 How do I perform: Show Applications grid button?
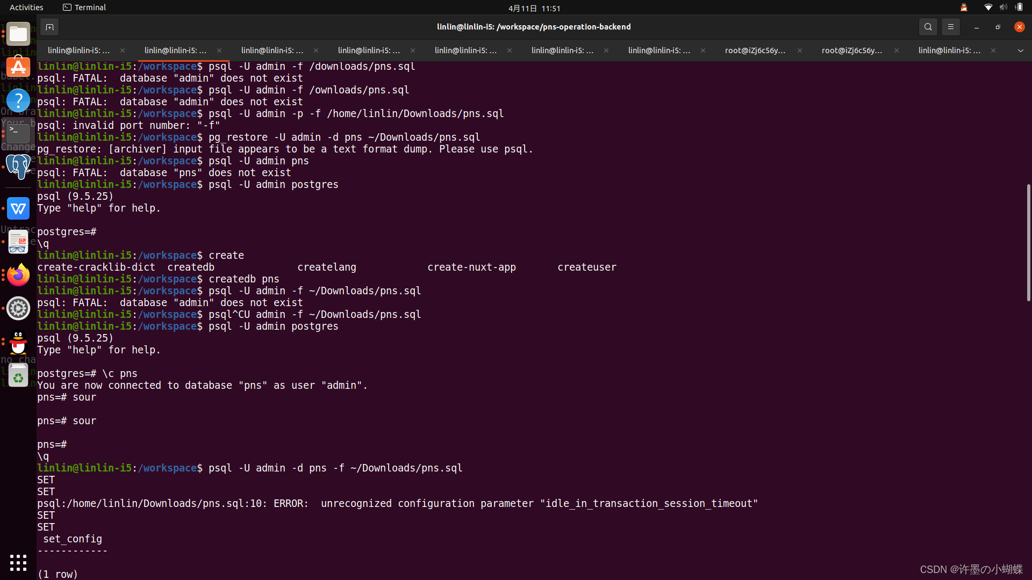click(18, 562)
